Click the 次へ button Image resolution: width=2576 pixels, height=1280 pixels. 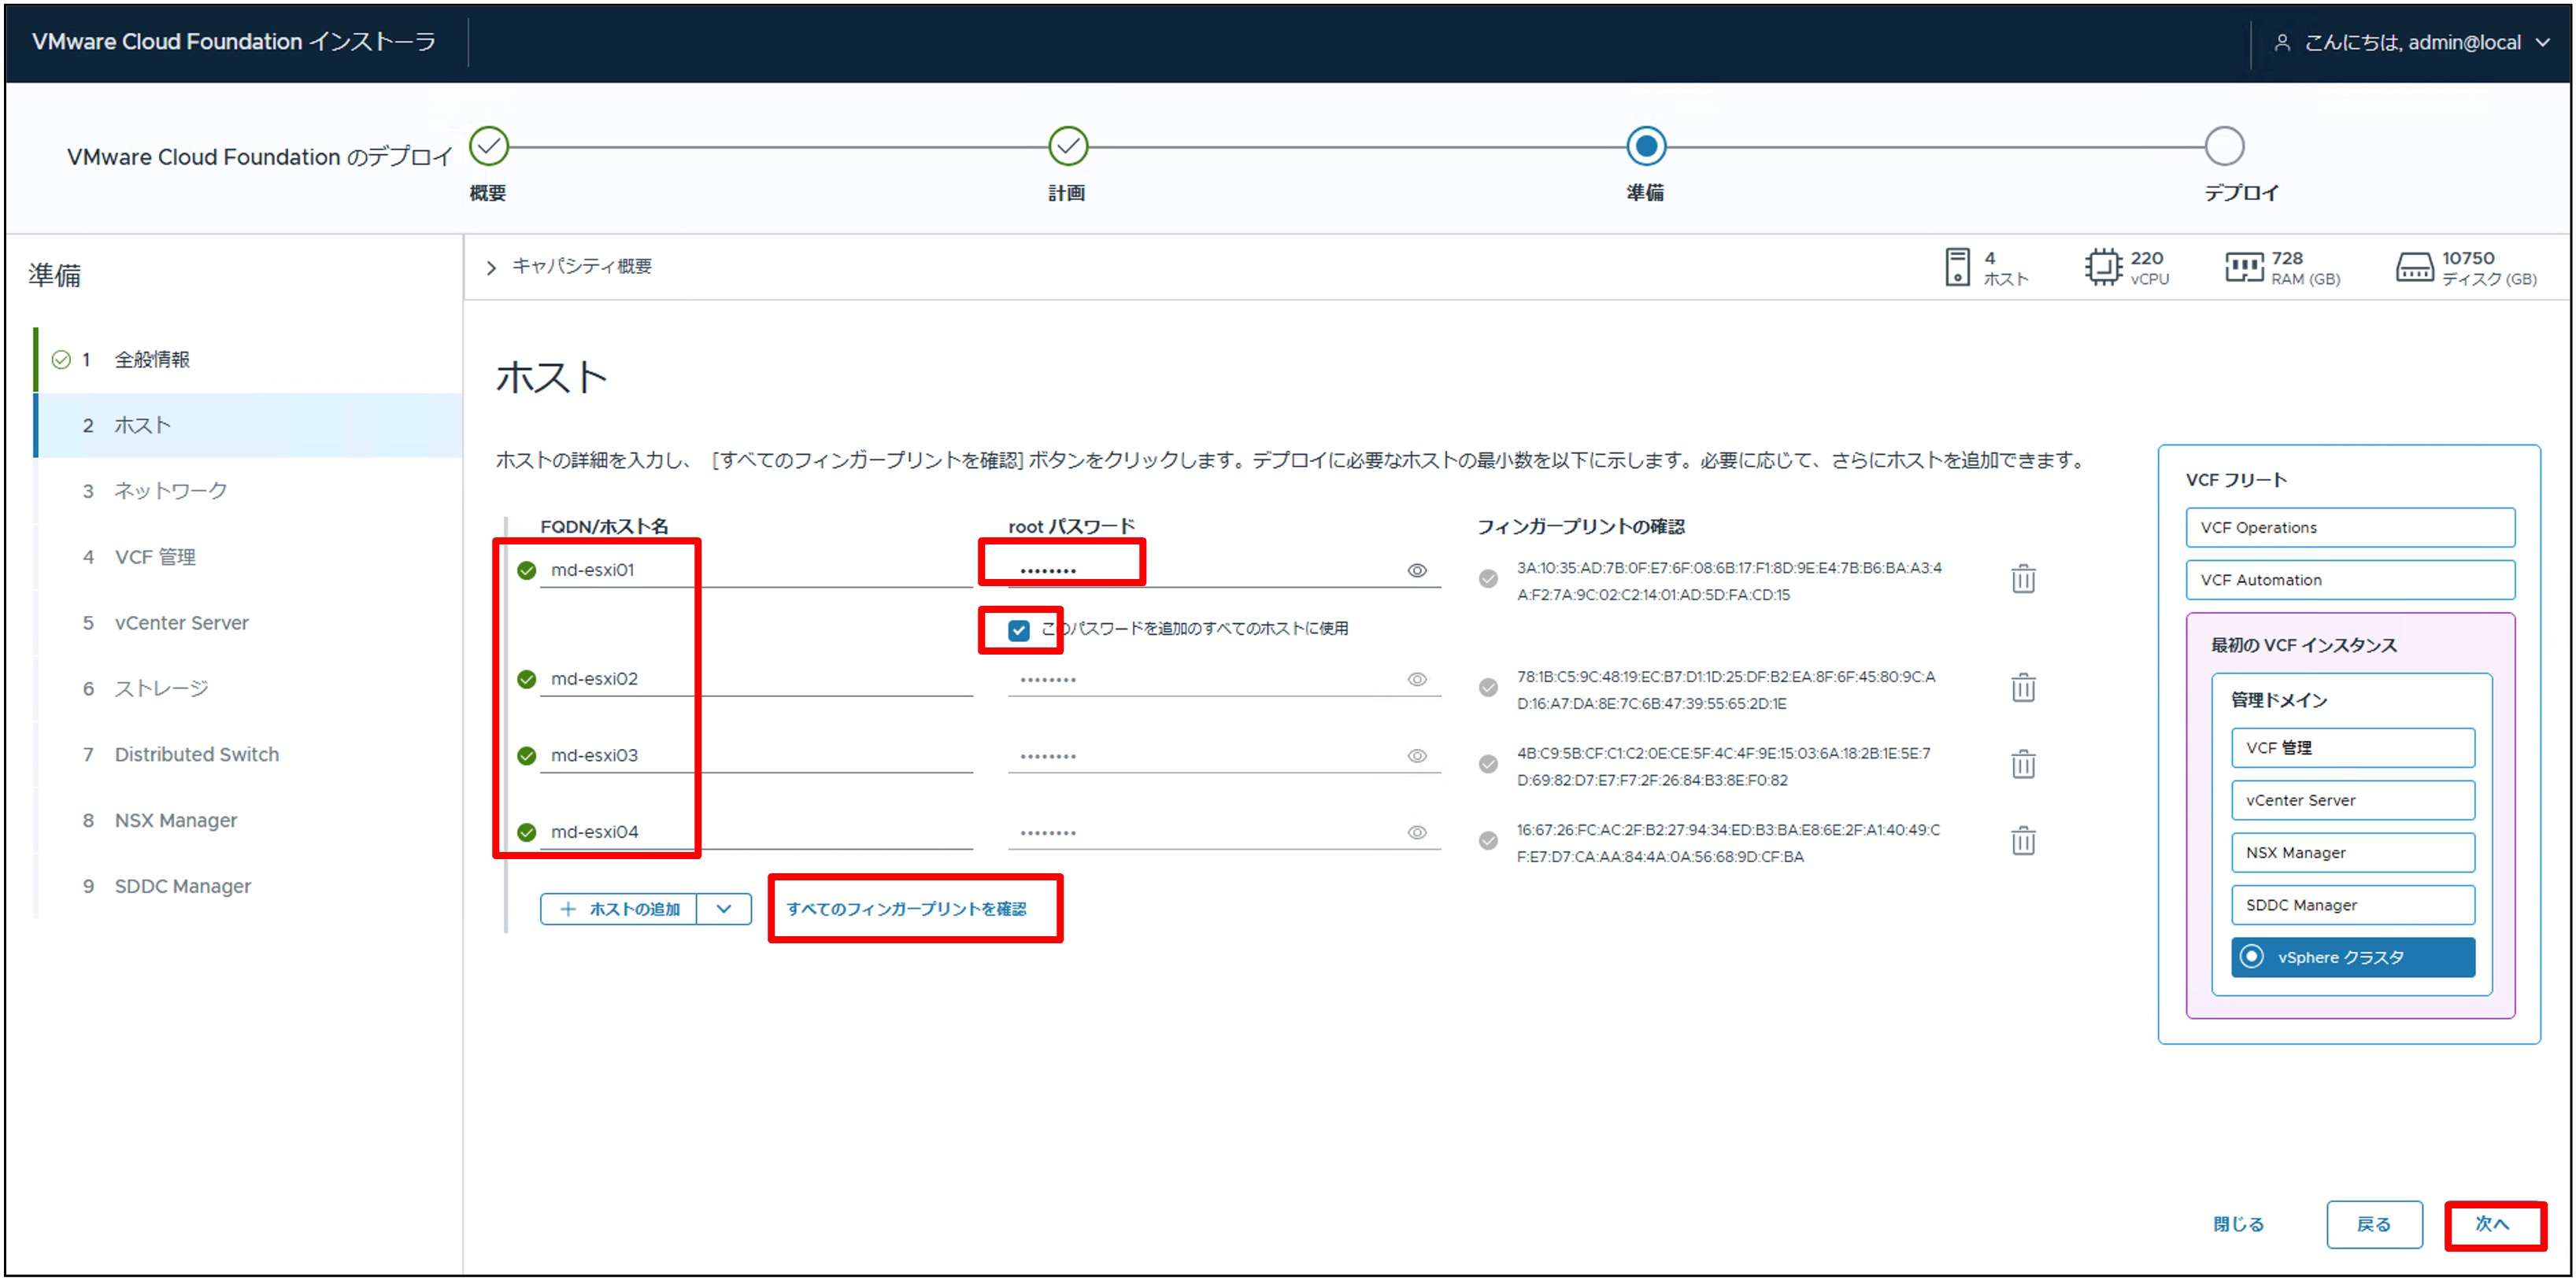pos(2493,1224)
